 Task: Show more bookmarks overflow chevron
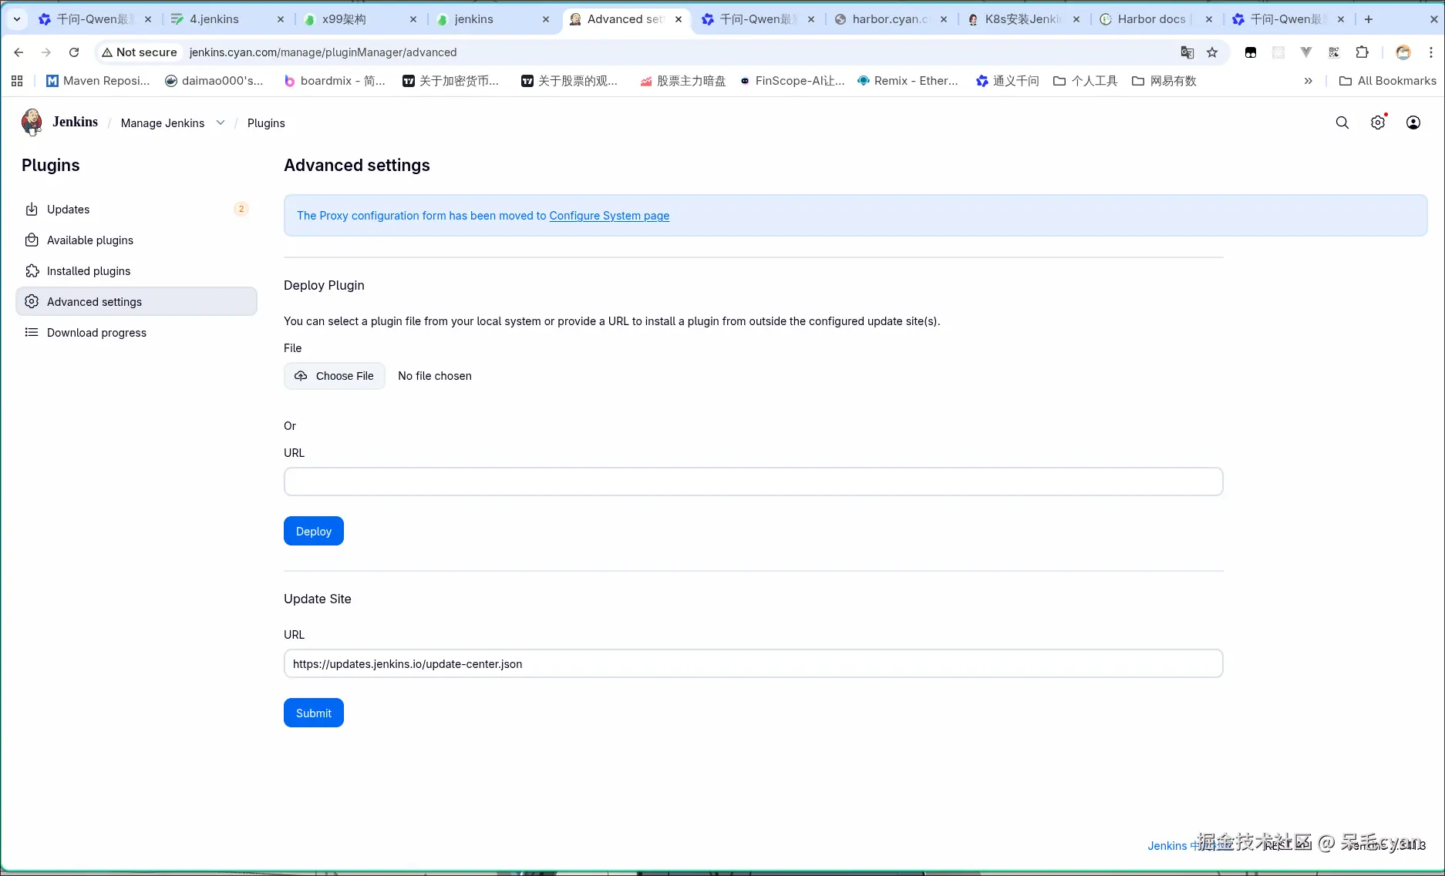(1309, 81)
